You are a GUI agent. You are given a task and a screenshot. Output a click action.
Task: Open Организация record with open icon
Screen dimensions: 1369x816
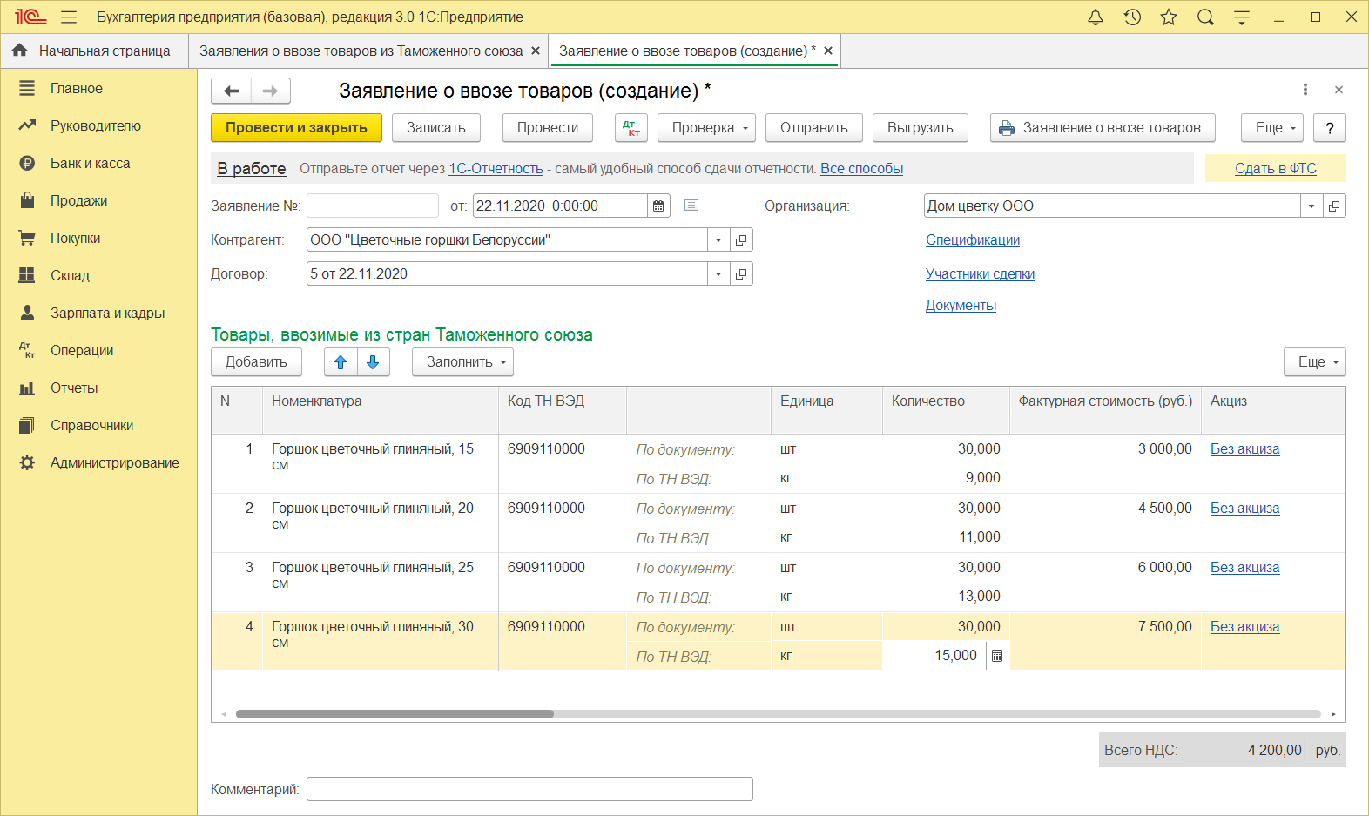[1334, 206]
